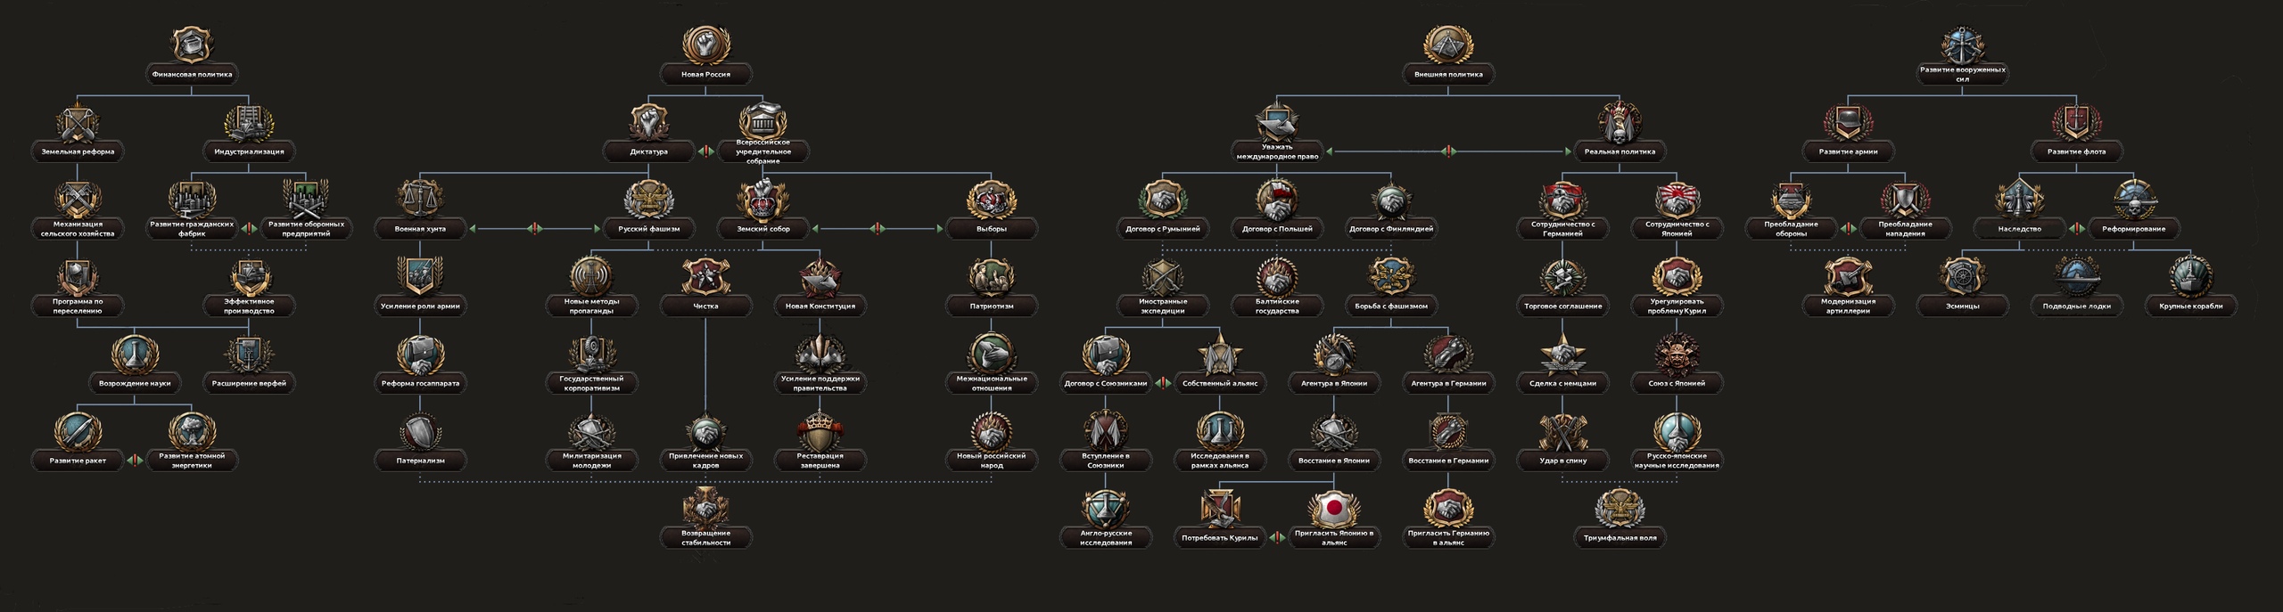Choose the Крупные корабли label
2283x612 pixels.
(2190, 306)
